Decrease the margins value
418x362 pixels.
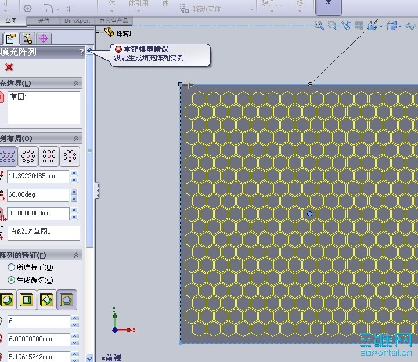(x=74, y=217)
